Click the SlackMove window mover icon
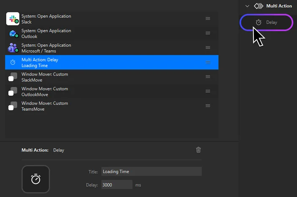This screenshot has width=297, height=197. pyautogui.click(x=13, y=77)
